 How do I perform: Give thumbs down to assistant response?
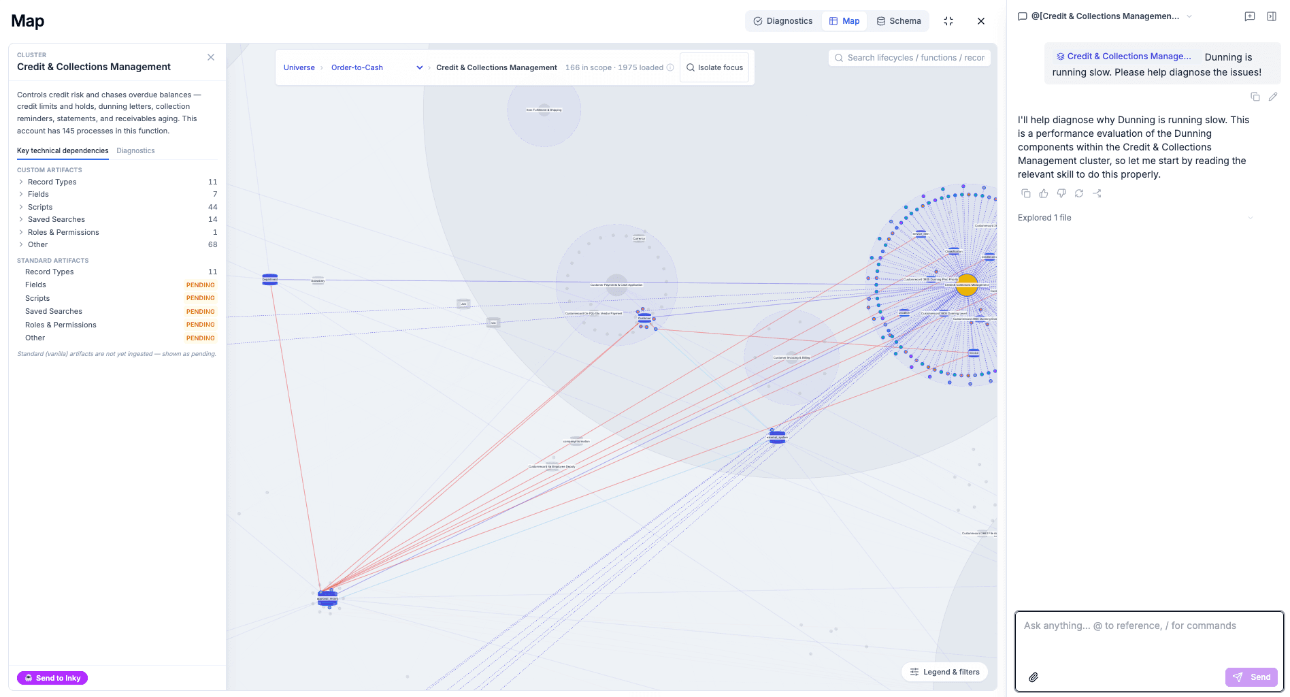pyautogui.click(x=1061, y=193)
